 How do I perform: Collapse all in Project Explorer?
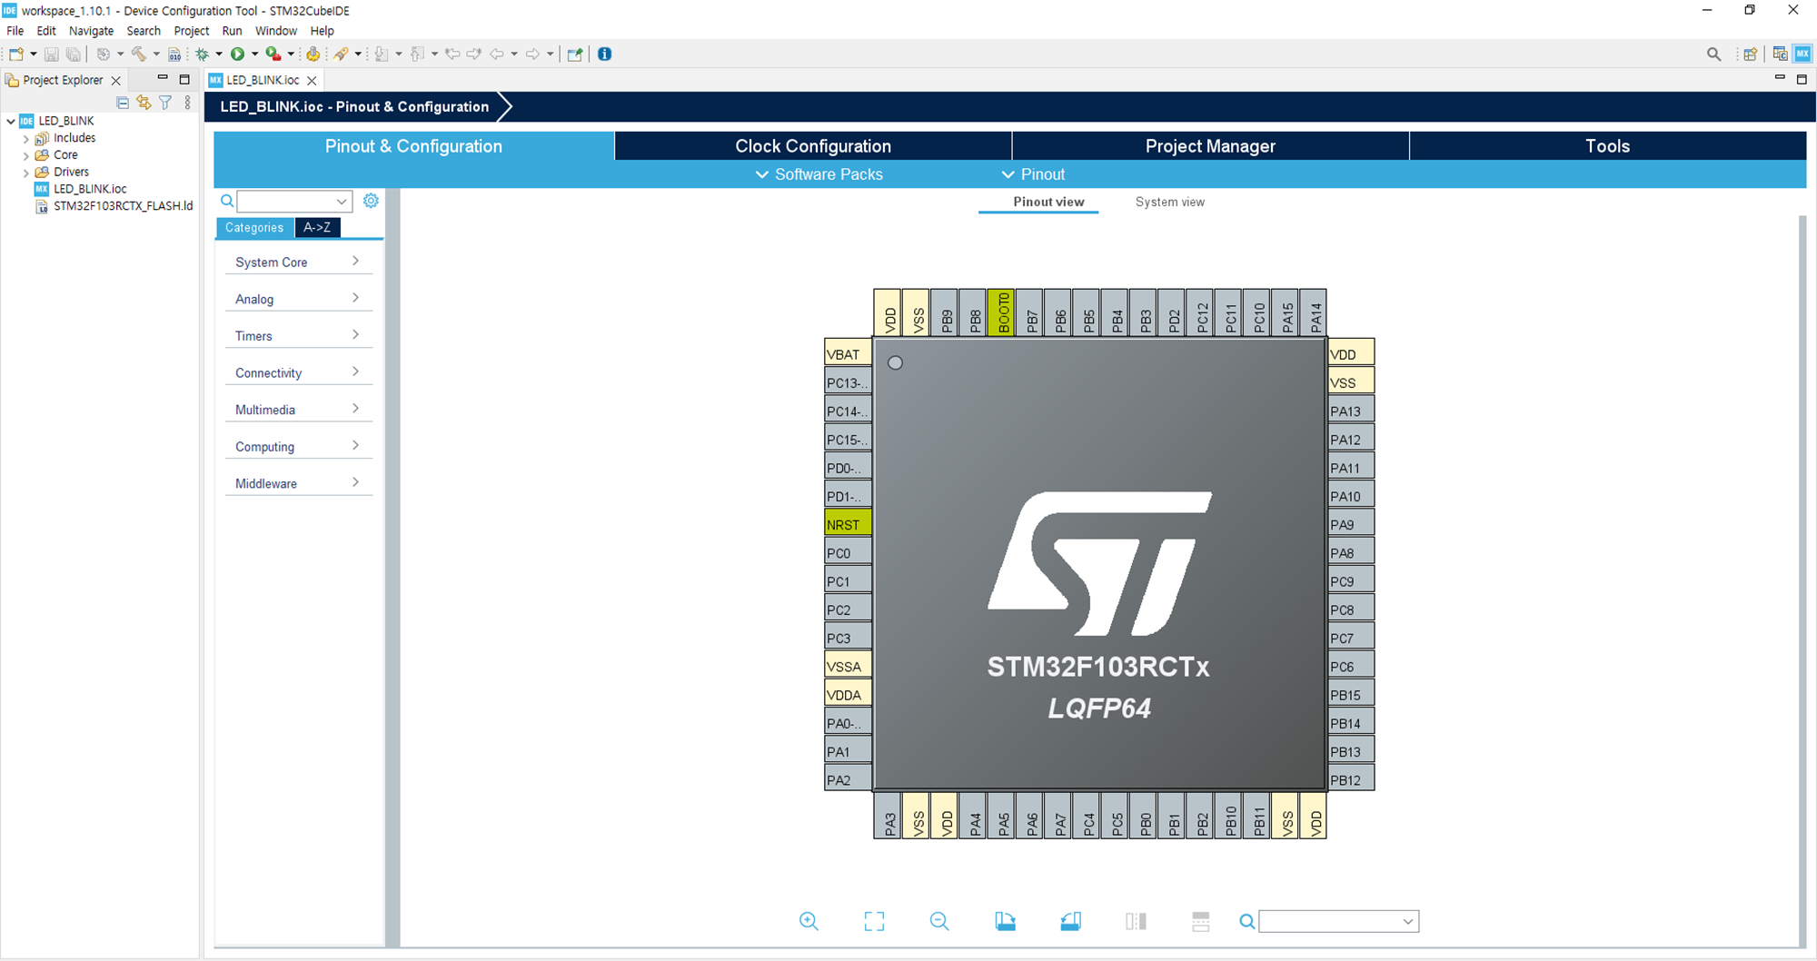coord(123,103)
